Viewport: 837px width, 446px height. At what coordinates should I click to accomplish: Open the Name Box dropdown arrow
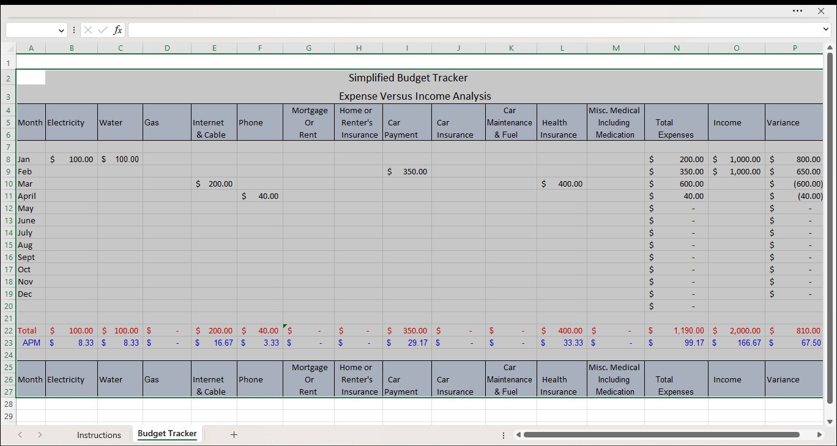[61, 30]
